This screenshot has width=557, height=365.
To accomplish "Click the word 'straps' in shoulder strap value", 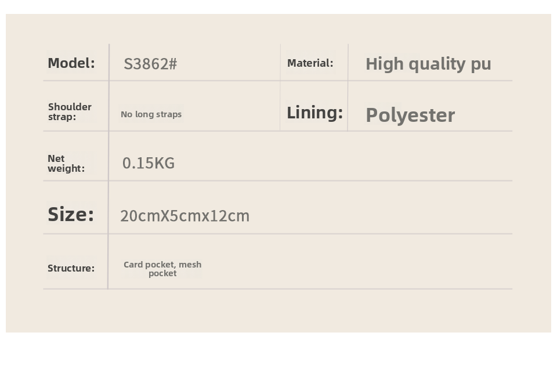I will coord(169,114).
